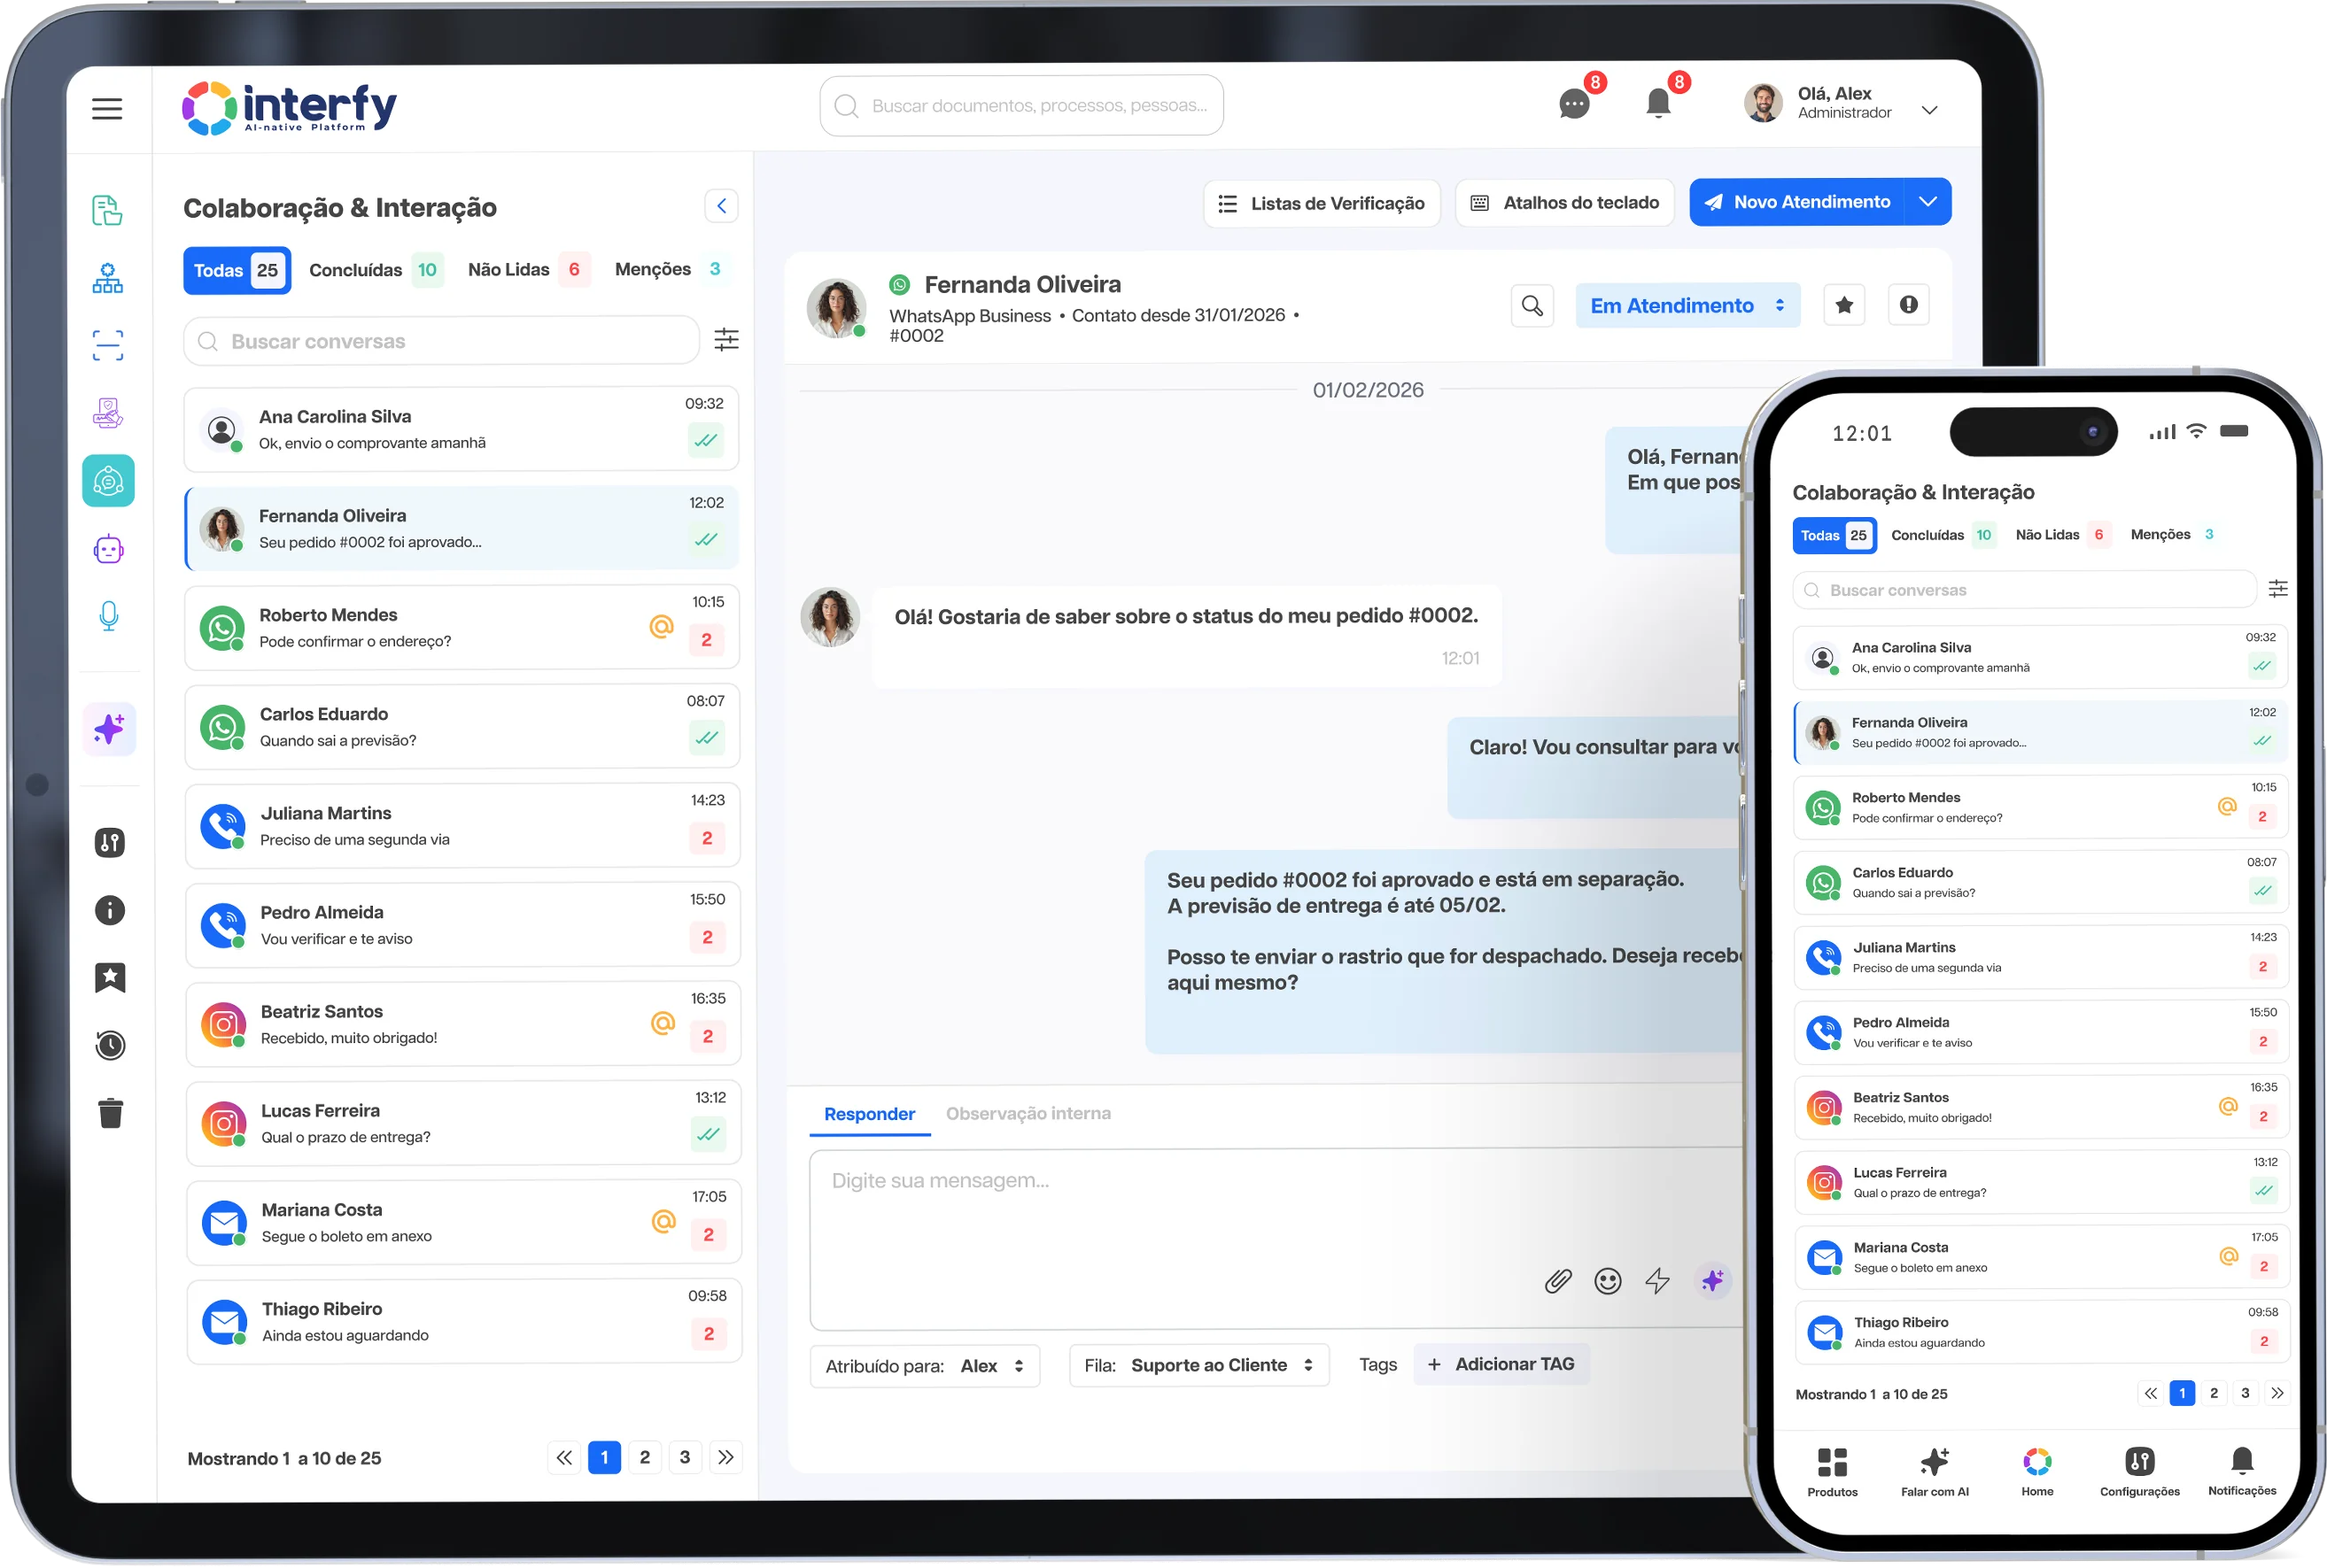Switch to the Concluídas tab on the tablet

point(376,270)
